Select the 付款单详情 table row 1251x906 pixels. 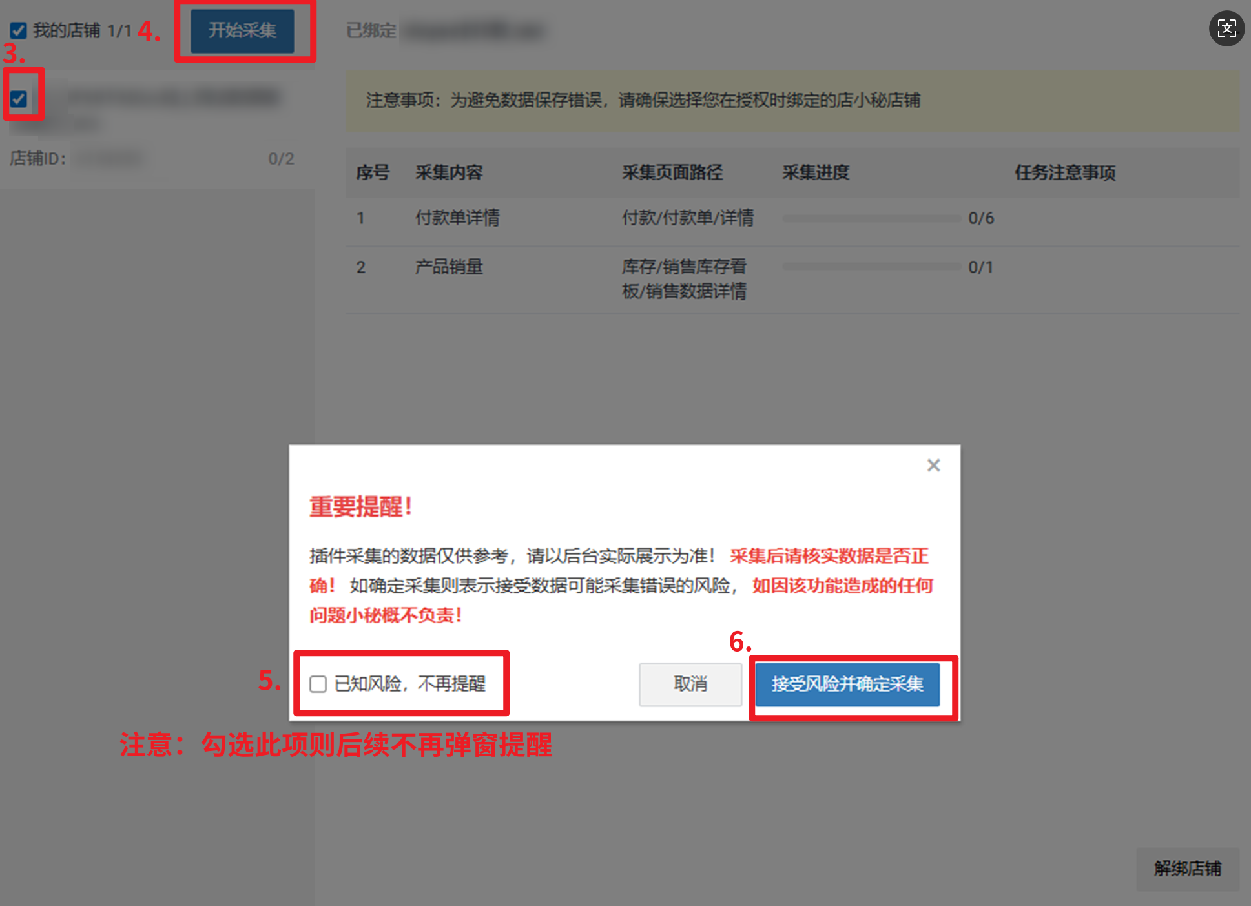point(457,218)
